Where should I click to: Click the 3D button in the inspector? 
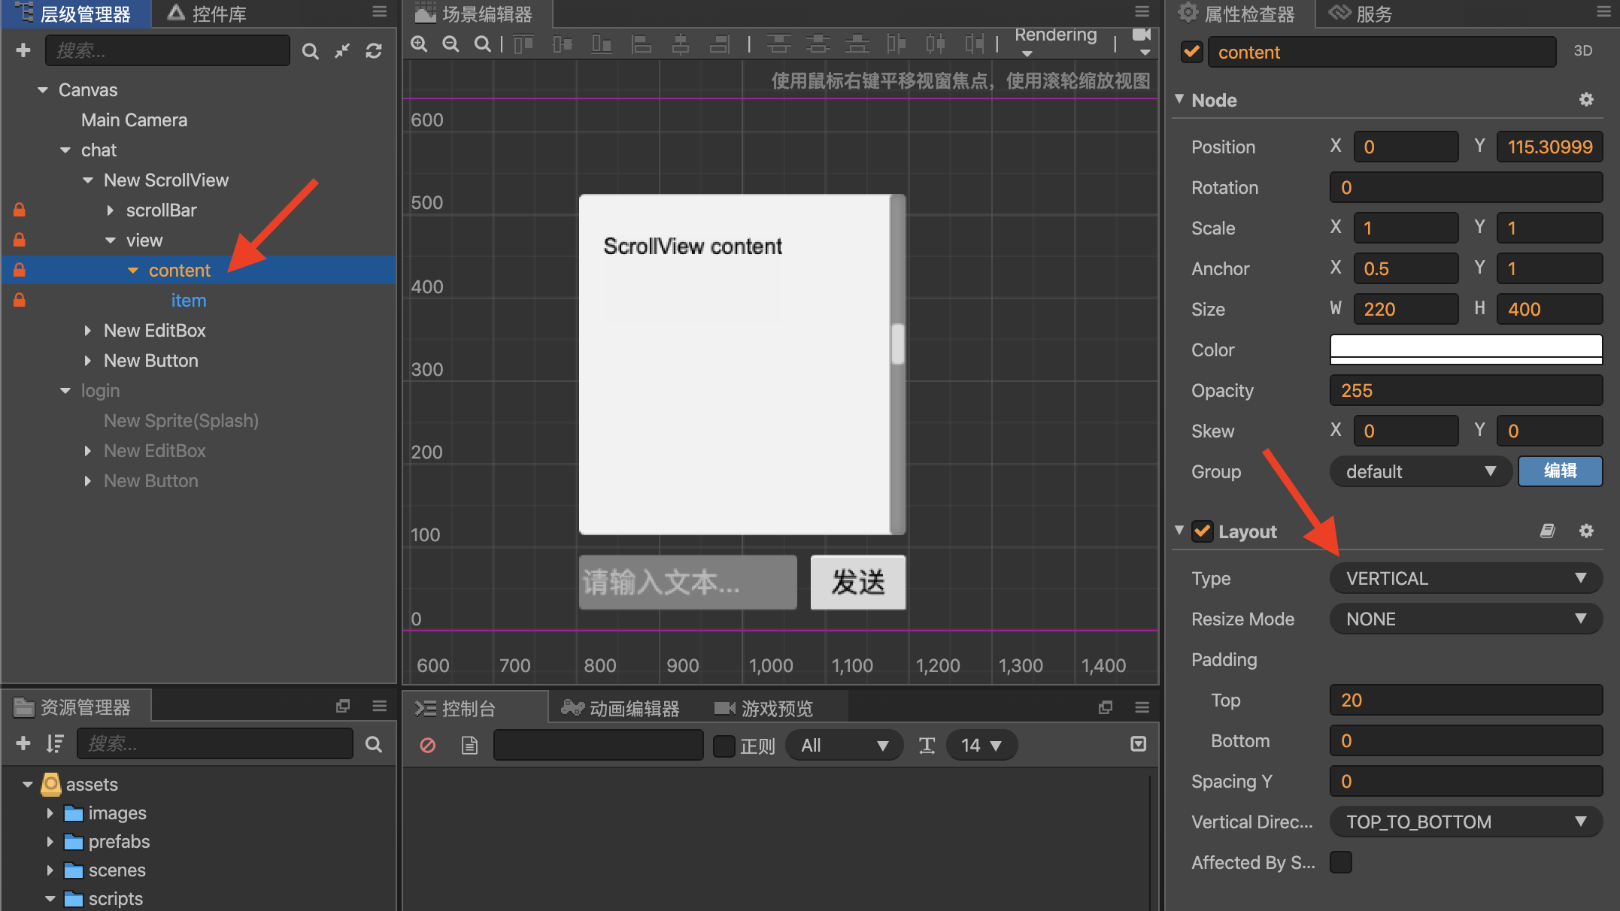[x=1583, y=50]
